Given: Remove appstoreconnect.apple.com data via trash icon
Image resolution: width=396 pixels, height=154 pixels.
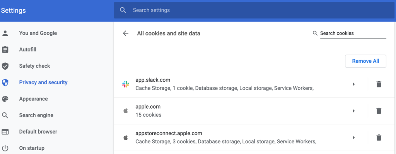Looking at the screenshot, I should [379, 137].
